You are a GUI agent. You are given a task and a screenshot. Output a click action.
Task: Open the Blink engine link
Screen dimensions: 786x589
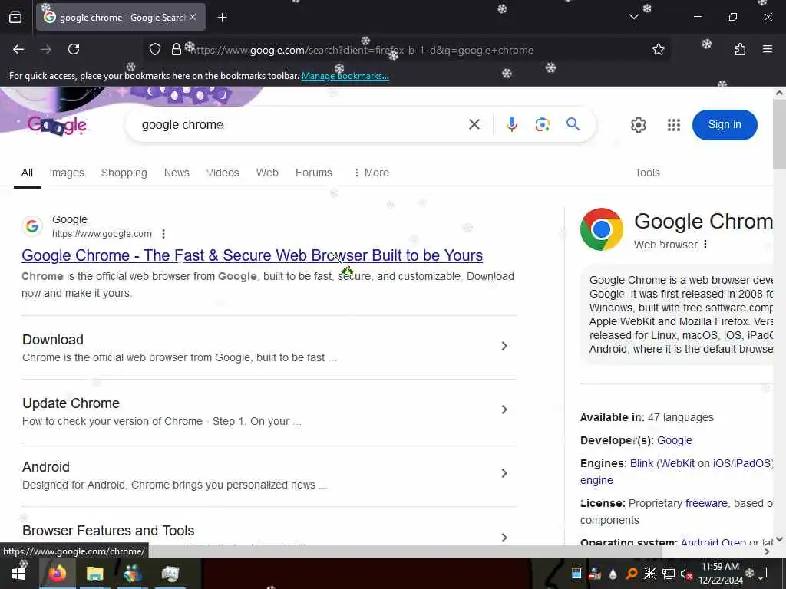click(642, 463)
